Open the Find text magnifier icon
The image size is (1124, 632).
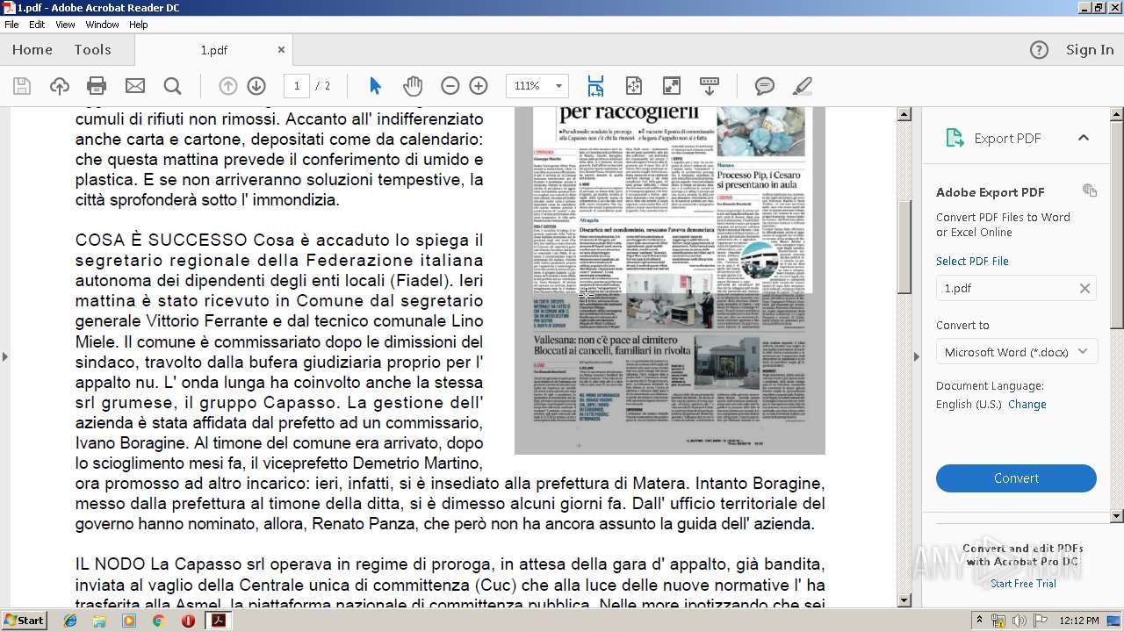click(172, 86)
